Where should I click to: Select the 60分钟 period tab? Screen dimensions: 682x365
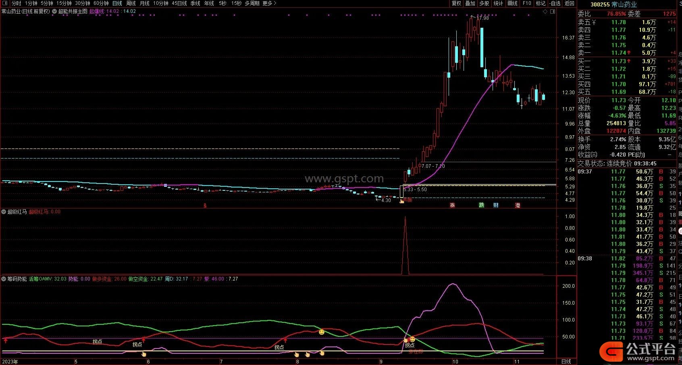[101, 3]
